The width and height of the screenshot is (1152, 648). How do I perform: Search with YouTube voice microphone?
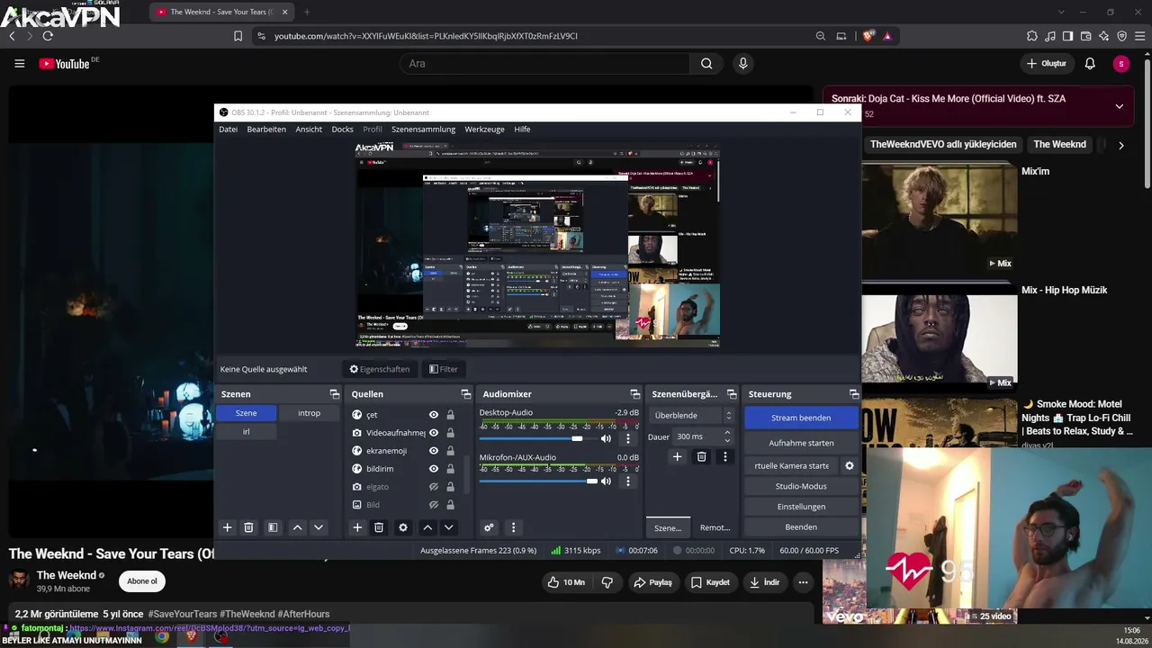742,64
